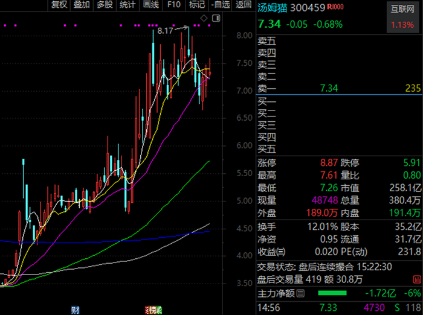
Task: Click the 交易状态 status line
Action: (325, 267)
